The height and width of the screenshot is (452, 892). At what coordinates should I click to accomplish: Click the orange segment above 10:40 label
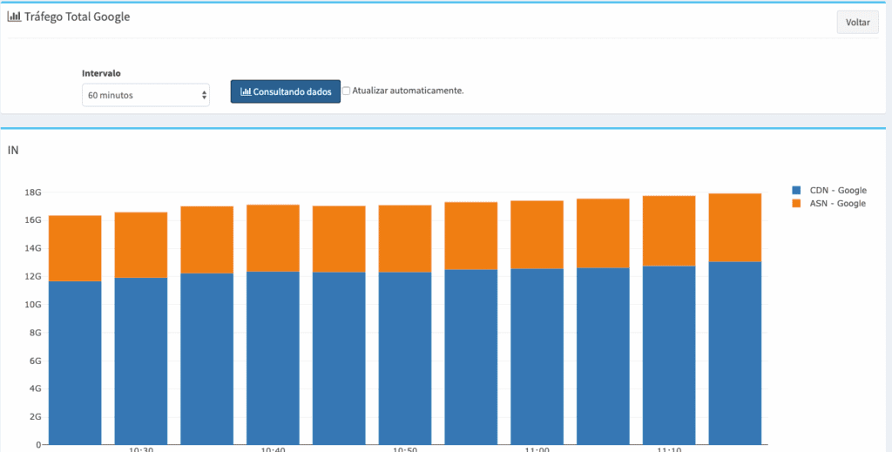coord(273,239)
